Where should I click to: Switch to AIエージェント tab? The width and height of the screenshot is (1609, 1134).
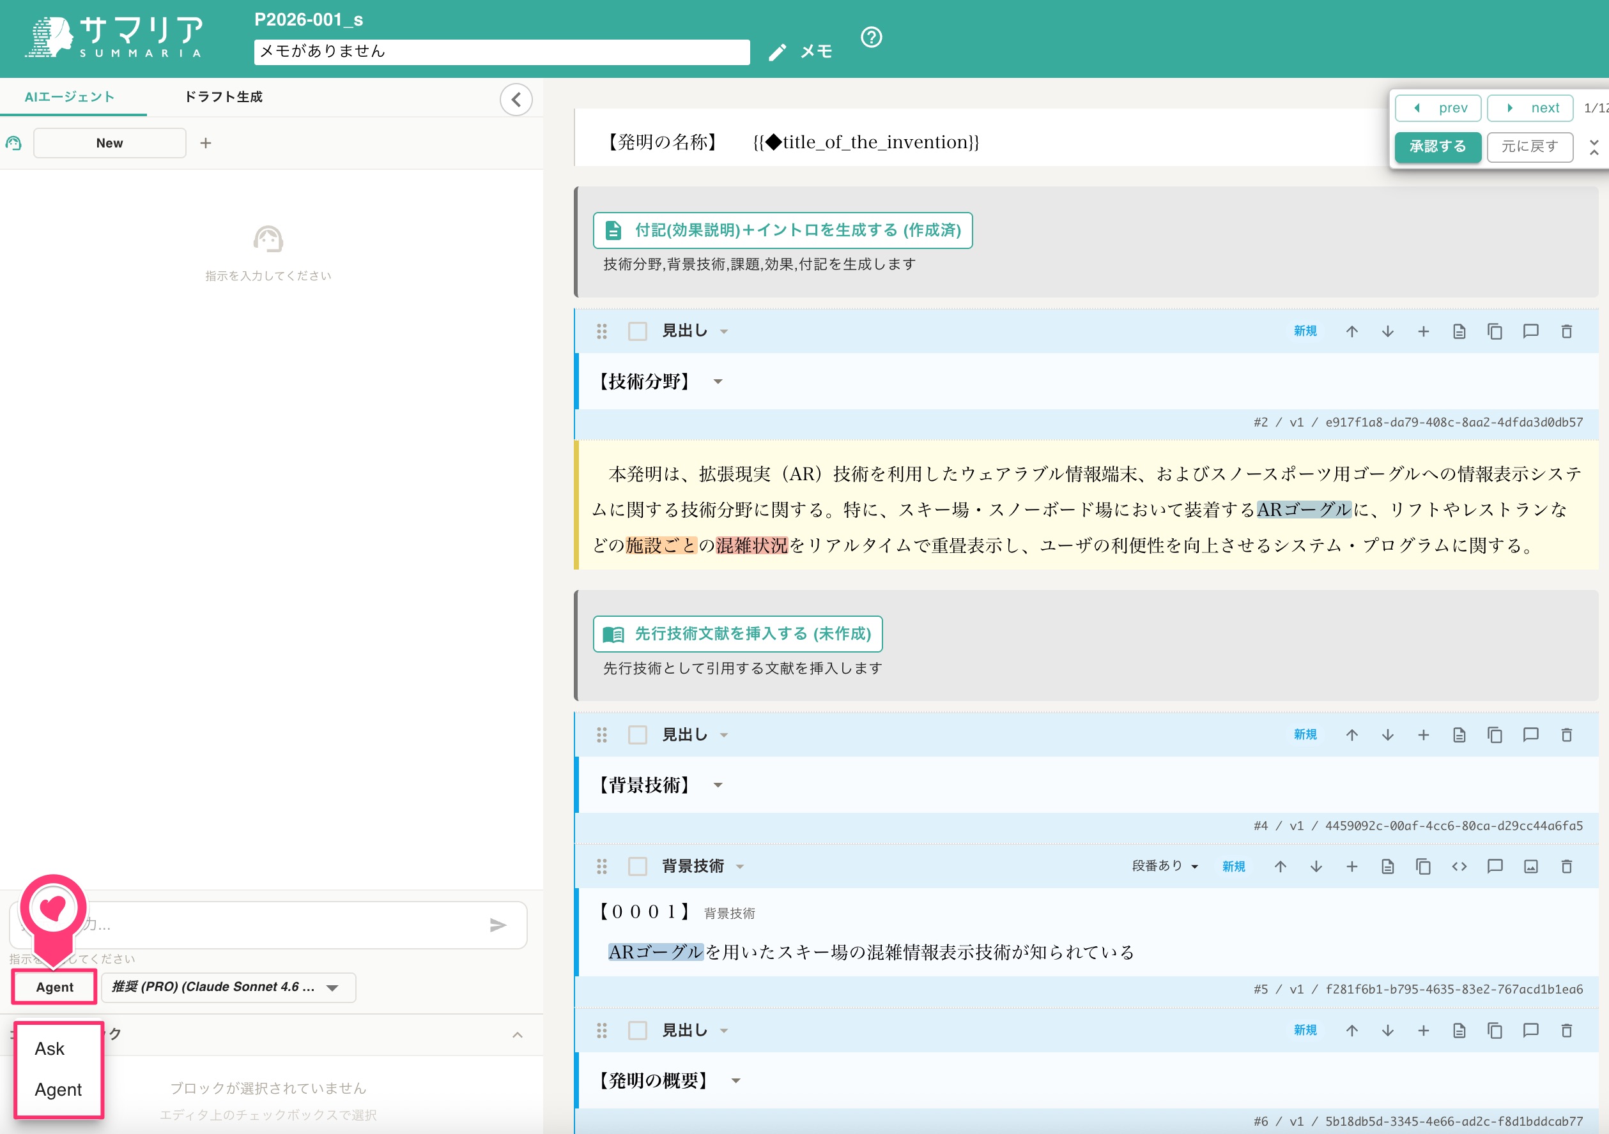pos(70,96)
